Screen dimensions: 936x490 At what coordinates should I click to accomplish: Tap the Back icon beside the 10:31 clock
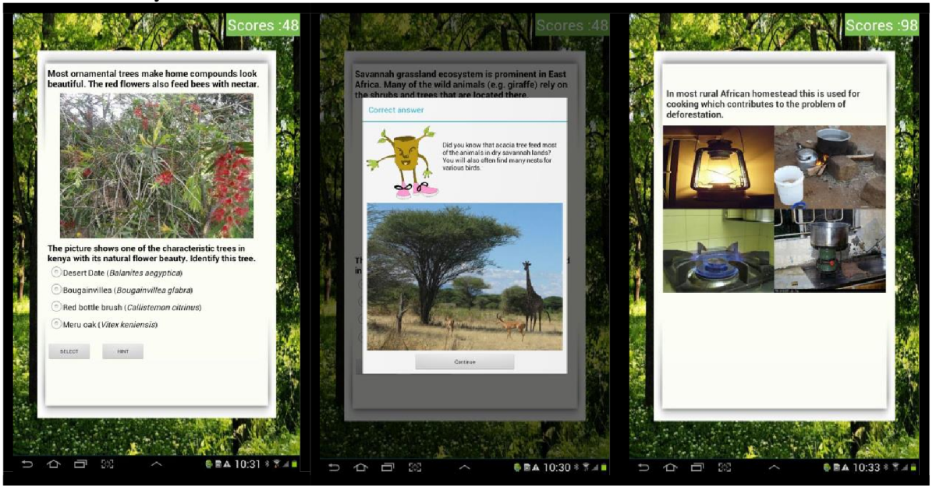click(28, 466)
